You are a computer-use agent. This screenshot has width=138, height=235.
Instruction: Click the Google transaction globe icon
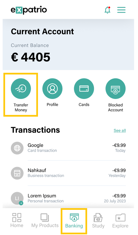tap(17, 148)
